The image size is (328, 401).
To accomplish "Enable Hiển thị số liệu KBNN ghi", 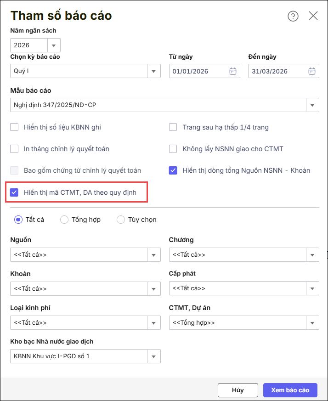I will (x=15, y=127).
